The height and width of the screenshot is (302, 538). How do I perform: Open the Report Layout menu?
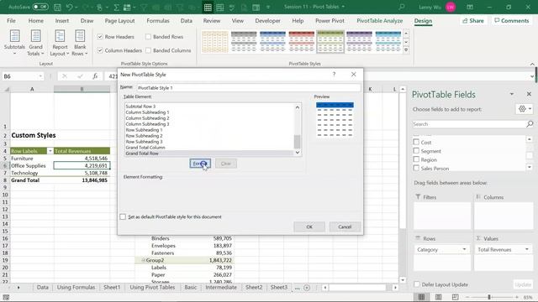coord(60,43)
